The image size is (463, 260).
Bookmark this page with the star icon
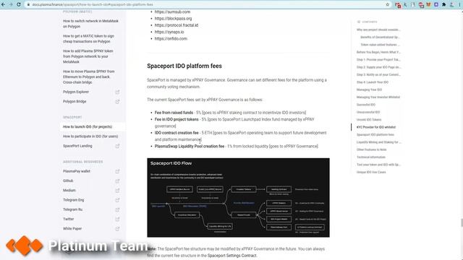tap(388, 5)
